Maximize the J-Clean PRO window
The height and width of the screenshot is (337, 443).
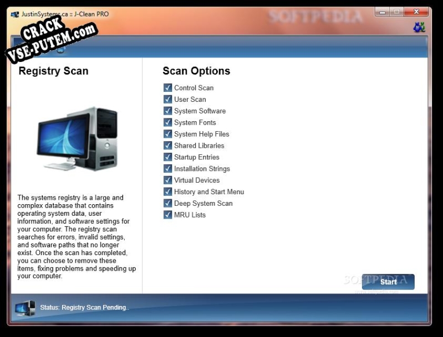[x=397, y=12]
